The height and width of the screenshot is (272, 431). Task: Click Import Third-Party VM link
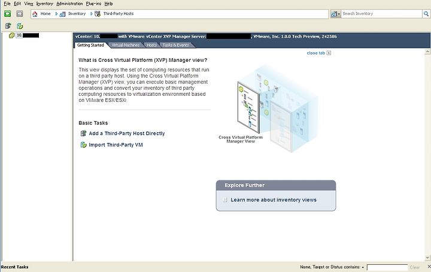(x=116, y=144)
